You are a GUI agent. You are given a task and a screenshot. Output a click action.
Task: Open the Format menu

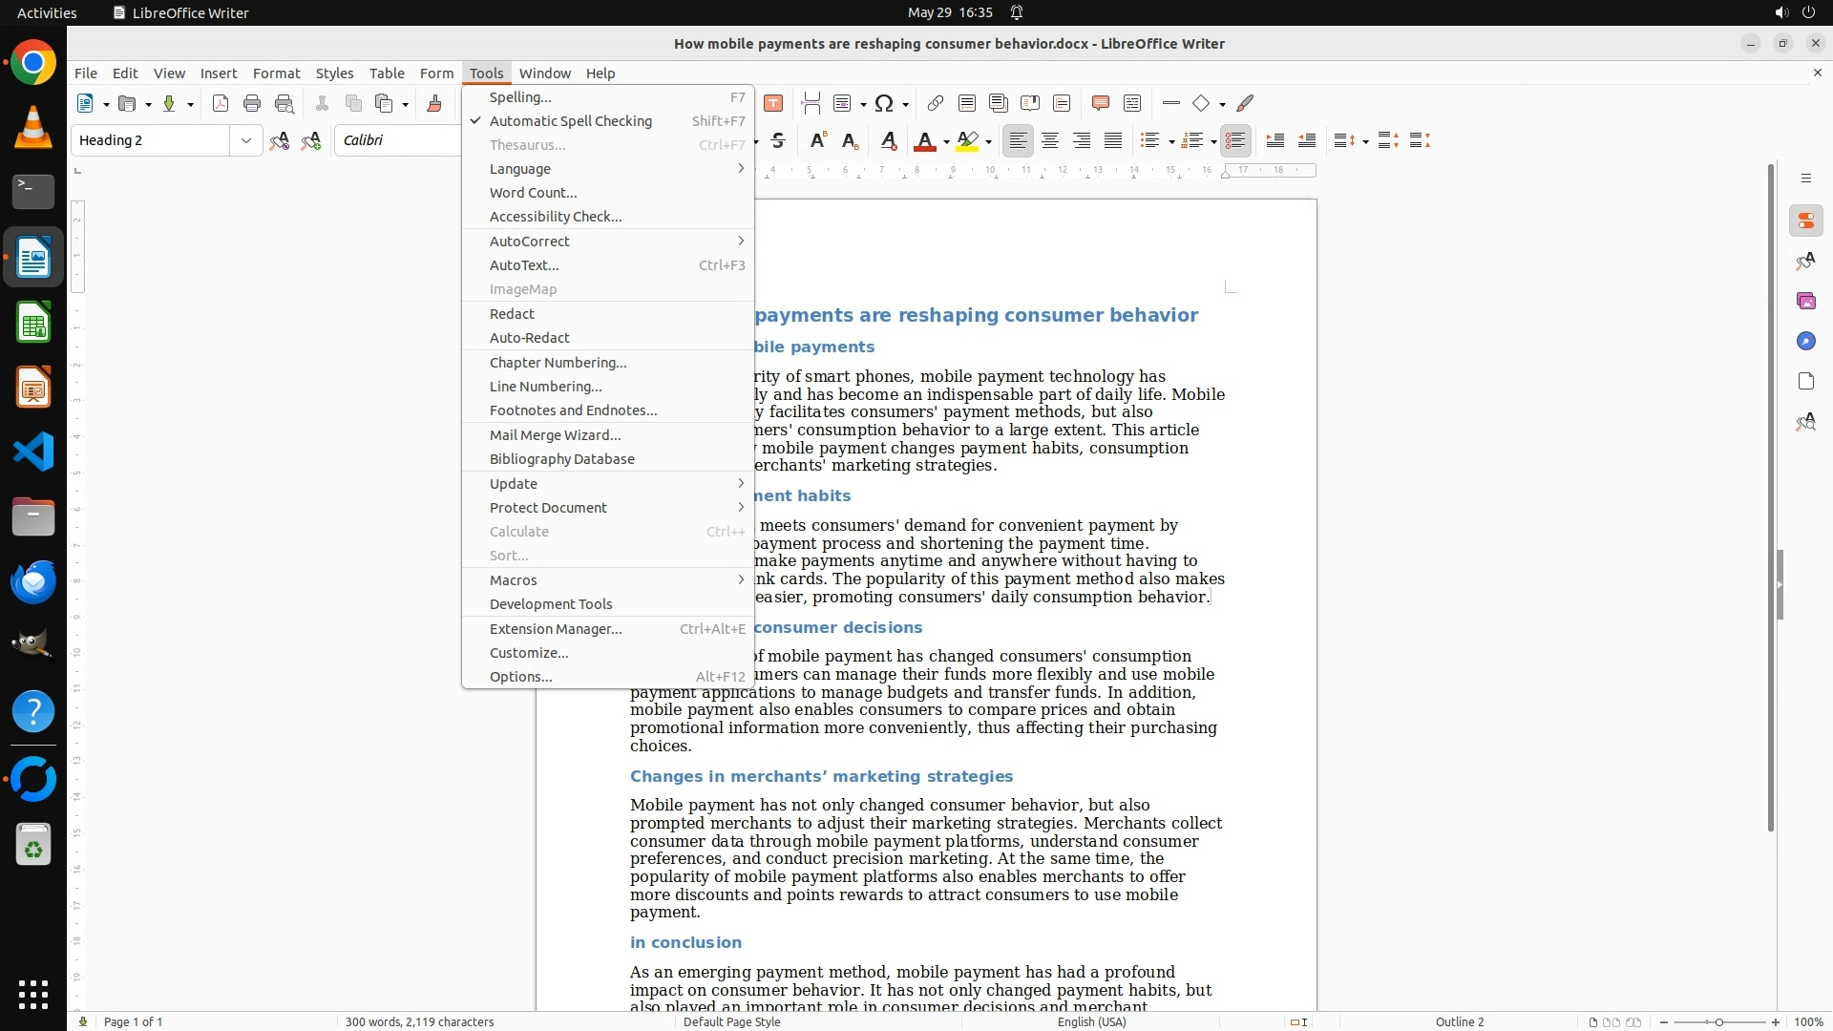tap(276, 73)
